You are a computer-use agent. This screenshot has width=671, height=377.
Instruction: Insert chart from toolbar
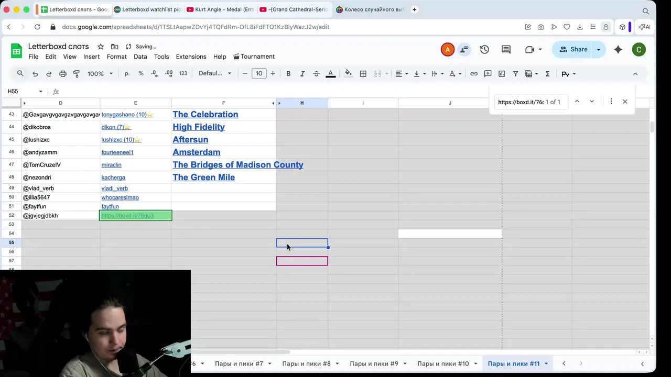pos(502,74)
